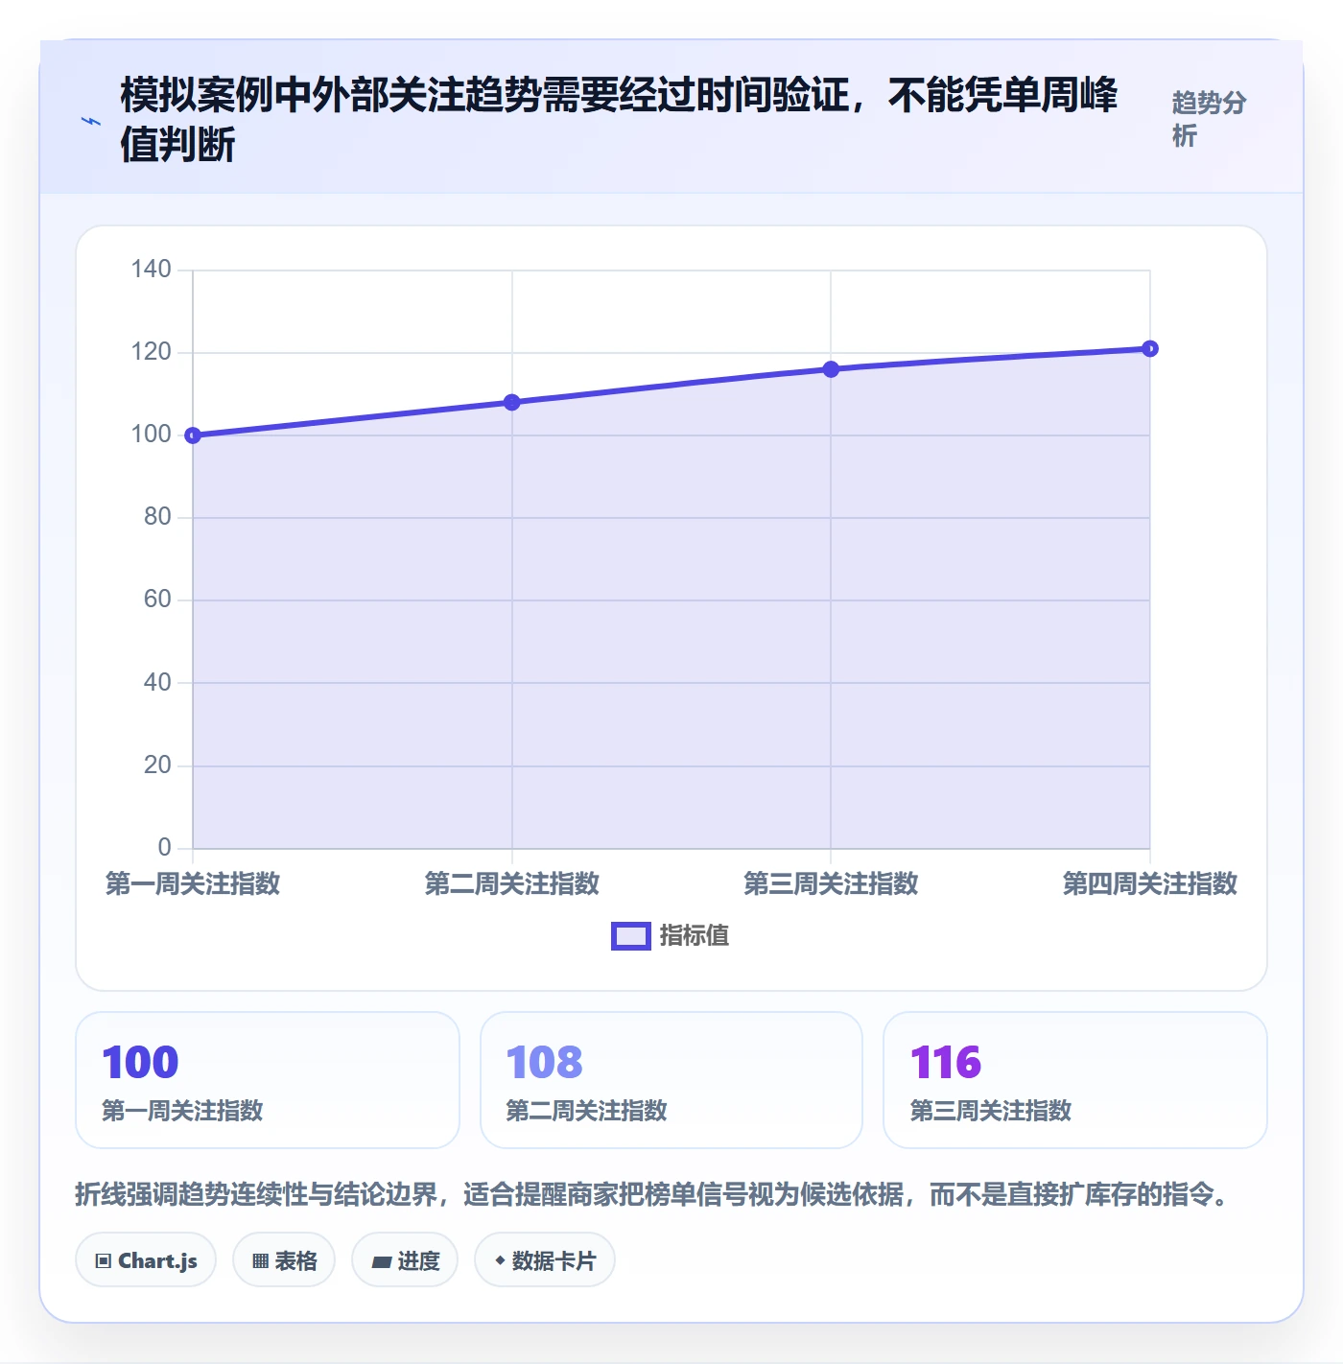Screen dimensions: 1343x1364
Task: Select the 第二周关注指数 data point on the line
Action: click(x=512, y=402)
